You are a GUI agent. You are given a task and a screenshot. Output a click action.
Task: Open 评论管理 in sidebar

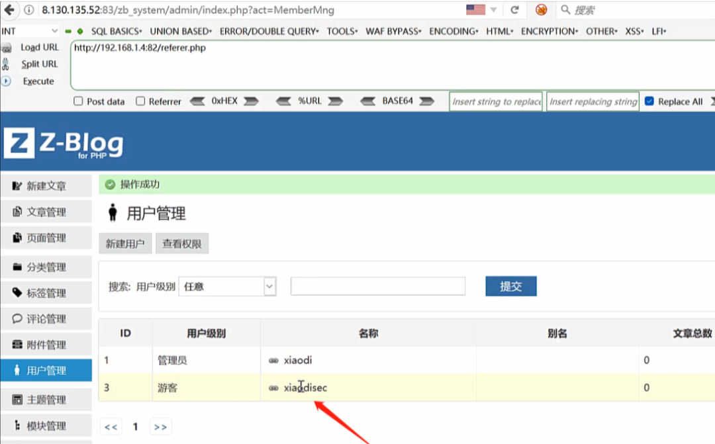point(46,319)
